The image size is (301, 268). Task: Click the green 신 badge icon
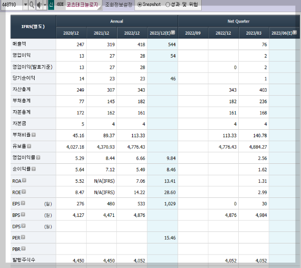(x=51, y=5)
